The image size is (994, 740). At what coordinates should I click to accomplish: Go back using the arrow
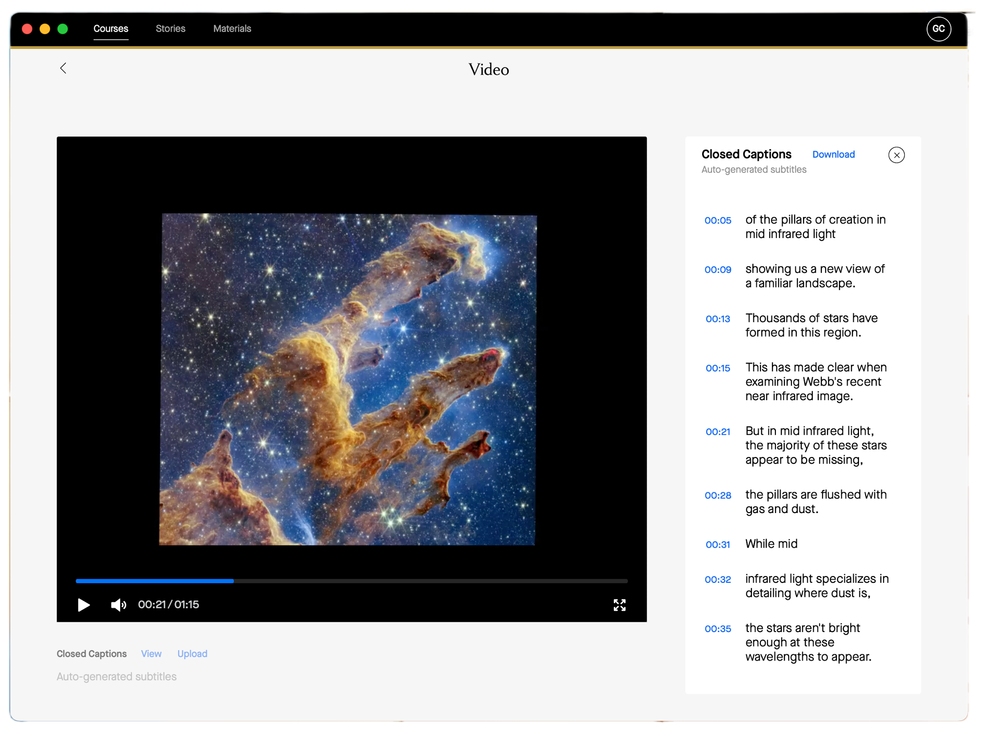click(x=63, y=68)
